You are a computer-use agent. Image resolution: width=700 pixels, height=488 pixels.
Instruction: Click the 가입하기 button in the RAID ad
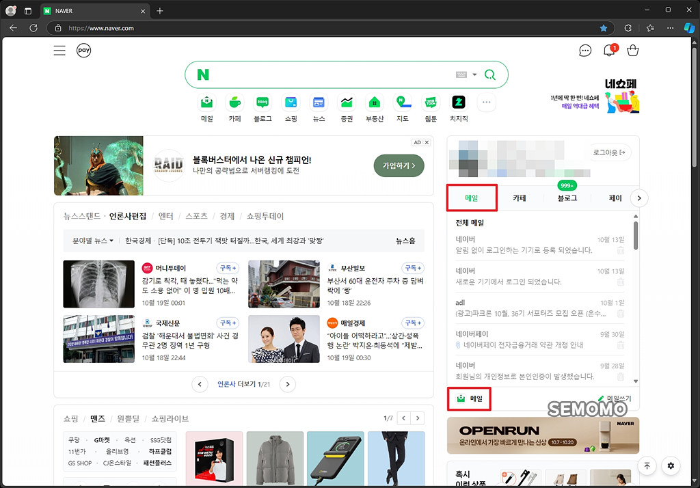(399, 165)
